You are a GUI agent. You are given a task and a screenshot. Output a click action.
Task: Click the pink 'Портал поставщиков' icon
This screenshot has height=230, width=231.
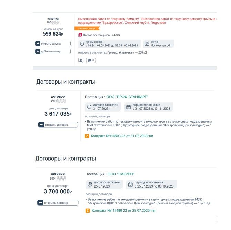80,35
